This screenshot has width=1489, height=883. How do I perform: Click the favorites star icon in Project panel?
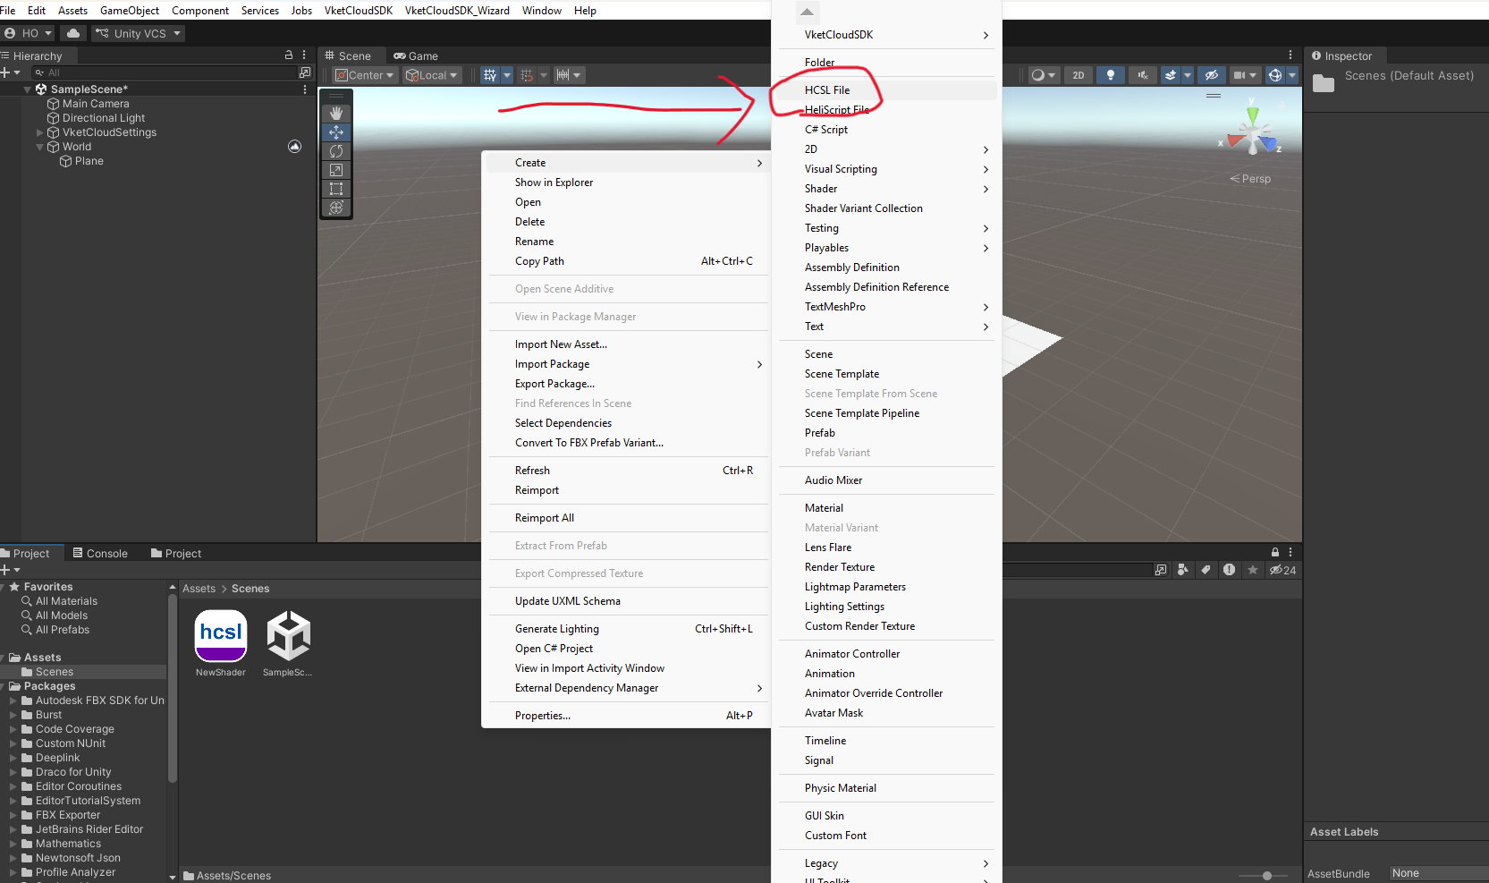click(1253, 570)
